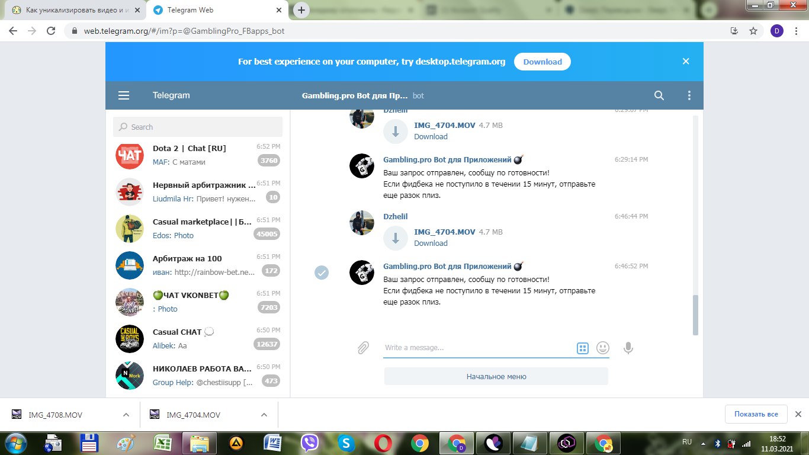
Task: Open Skype from the taskbar
Action: tap(346, 443)
